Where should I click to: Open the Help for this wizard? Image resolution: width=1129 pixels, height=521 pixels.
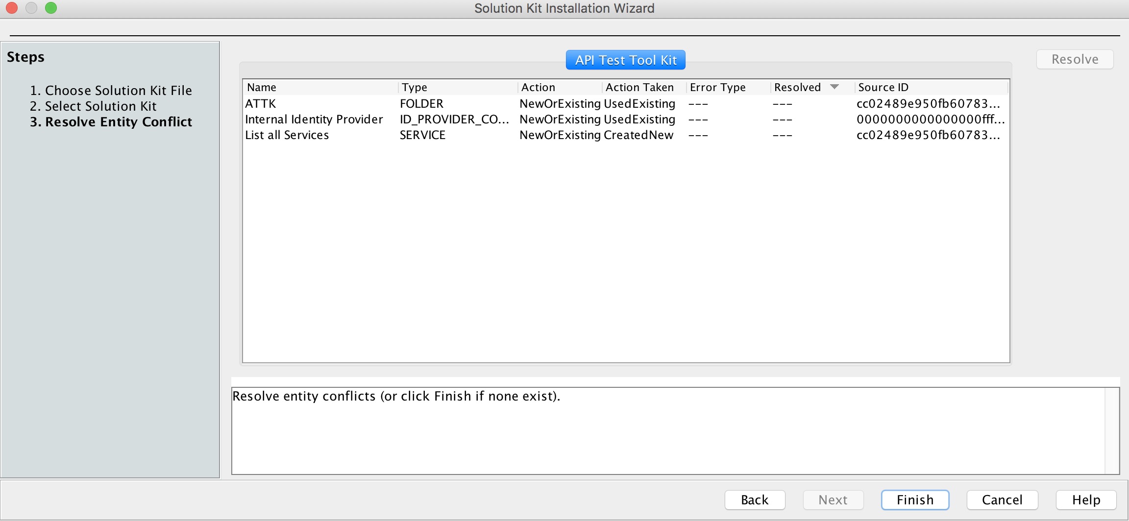pyautogui.click(x=1086, y=500)
